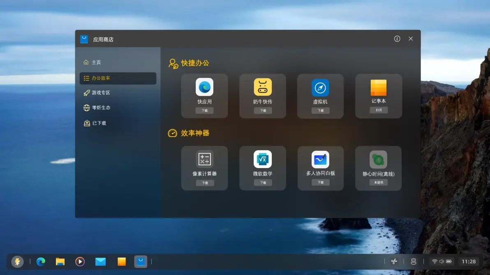Open the orange notepad in taskbar
Viewport: 490px width, 275px height.
(x=122, y=261)
